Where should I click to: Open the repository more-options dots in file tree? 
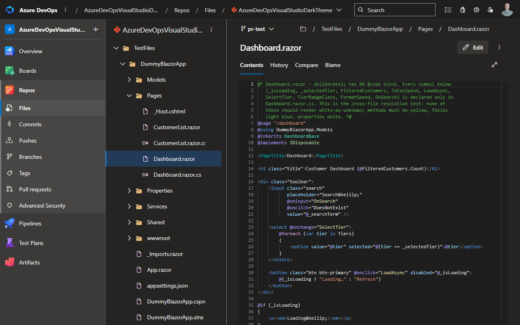point(211,30)
